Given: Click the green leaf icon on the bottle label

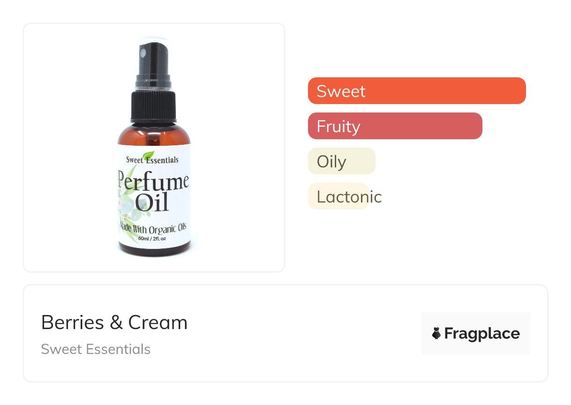Looking at the screenshot, I should (148, 156).
